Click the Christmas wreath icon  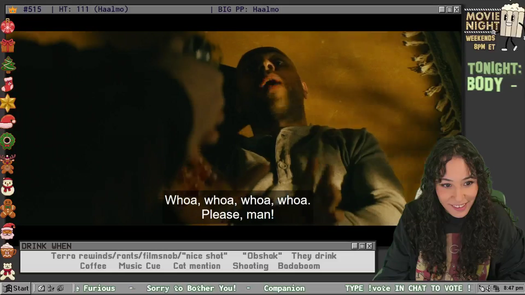click(7, 141)
